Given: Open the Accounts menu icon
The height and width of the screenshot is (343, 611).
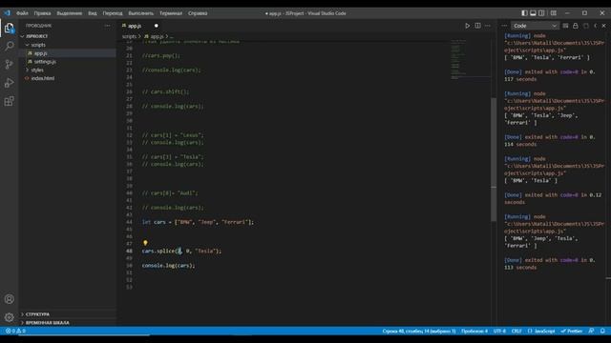Looking at the screenshot, I should [x=9, y=299].
